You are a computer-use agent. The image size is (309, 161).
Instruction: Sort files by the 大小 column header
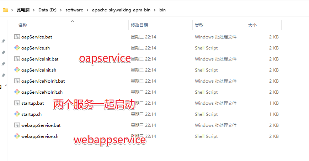coord(252,25)
